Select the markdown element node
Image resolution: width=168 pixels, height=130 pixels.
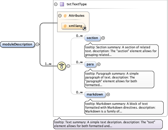[x=95, y=94]
